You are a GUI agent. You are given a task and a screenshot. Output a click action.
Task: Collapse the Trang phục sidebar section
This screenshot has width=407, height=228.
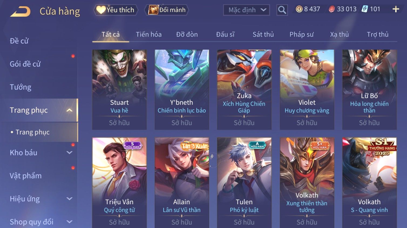pos(69,110)
